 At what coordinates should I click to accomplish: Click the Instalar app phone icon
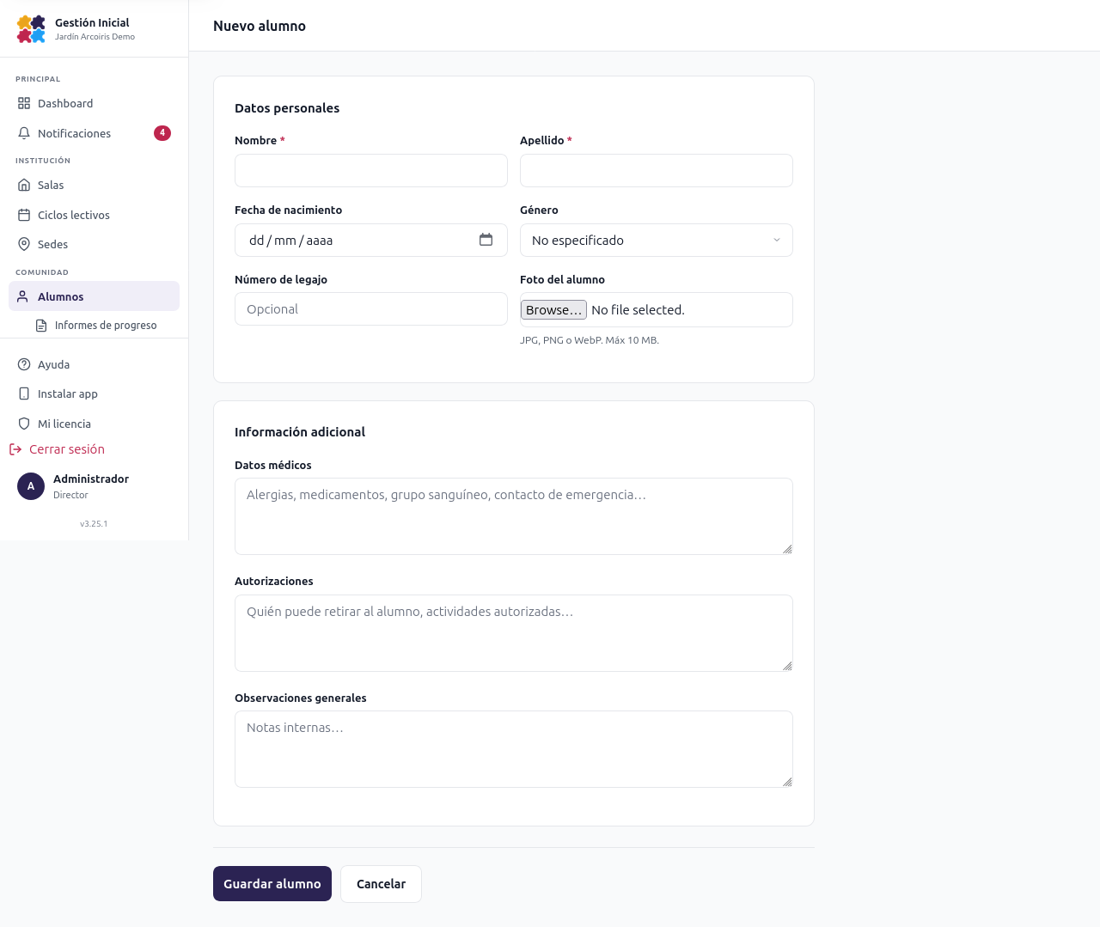point(24,393)
